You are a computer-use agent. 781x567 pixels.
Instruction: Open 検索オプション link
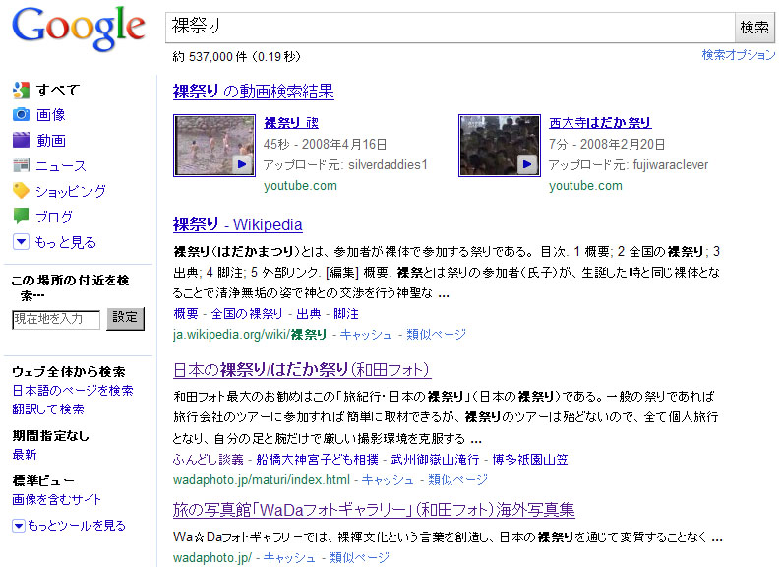click(738, 55)
